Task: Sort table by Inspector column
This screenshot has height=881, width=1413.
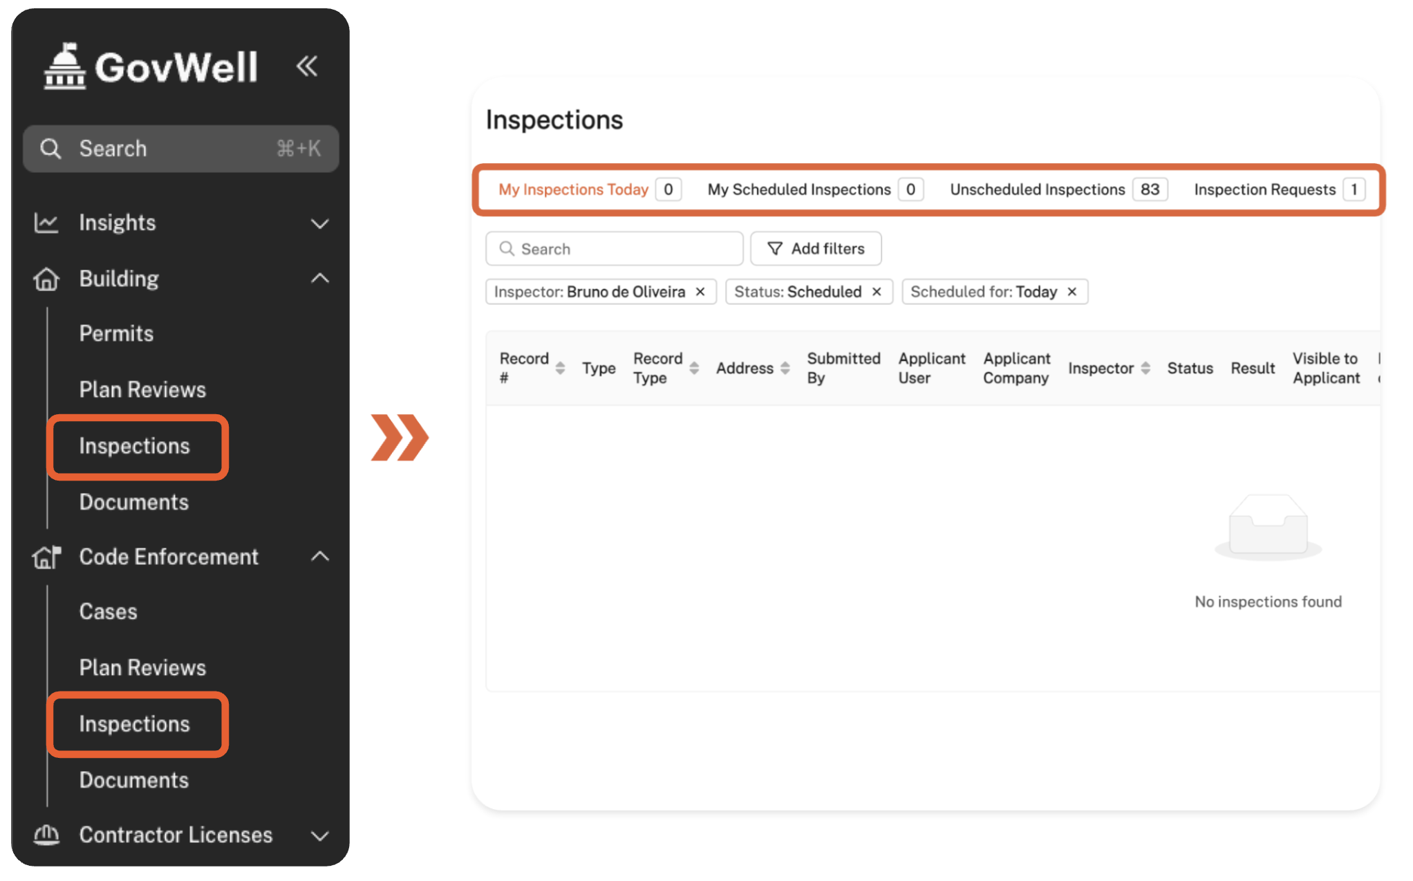Action: [x=1145, y=369]
